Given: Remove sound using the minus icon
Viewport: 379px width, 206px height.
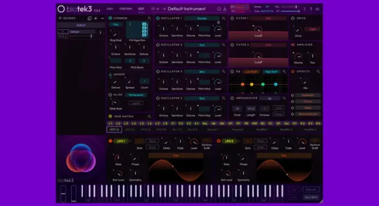Looking at the screenshot, I should click(102, 18).
